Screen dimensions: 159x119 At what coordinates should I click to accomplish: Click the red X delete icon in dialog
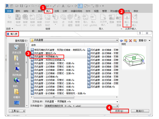(x=130, y=40)
